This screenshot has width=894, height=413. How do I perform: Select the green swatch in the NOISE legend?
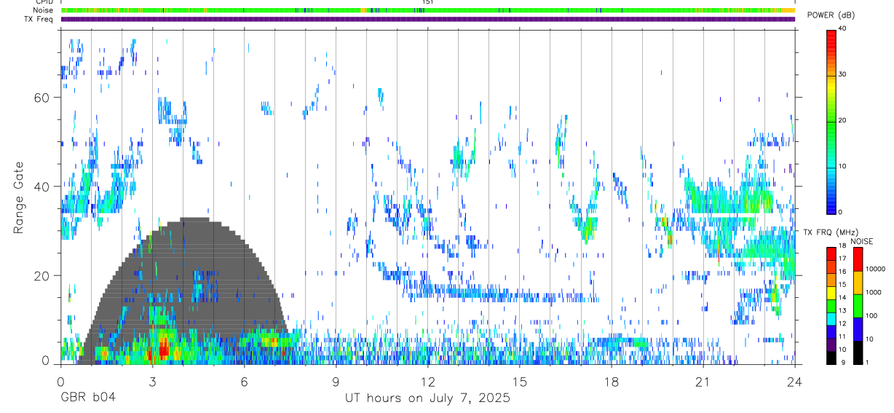click(857, 306)
